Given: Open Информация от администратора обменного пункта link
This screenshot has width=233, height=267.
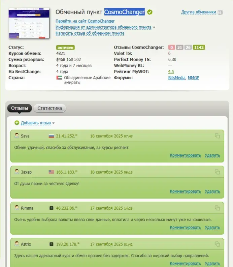Looking at the screenshot, I should pos(103,27).
